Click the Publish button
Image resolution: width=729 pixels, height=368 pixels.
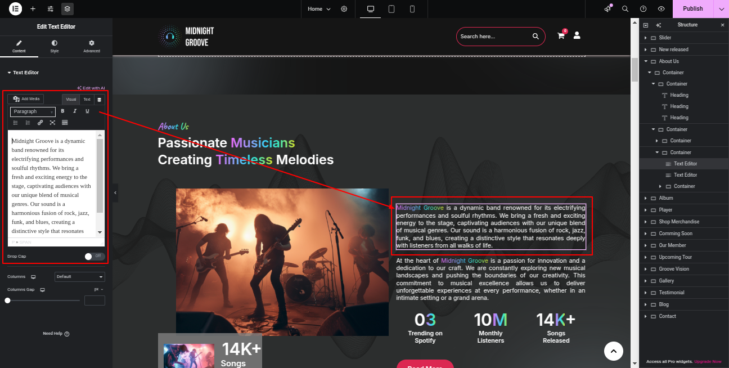coord(693,9)
